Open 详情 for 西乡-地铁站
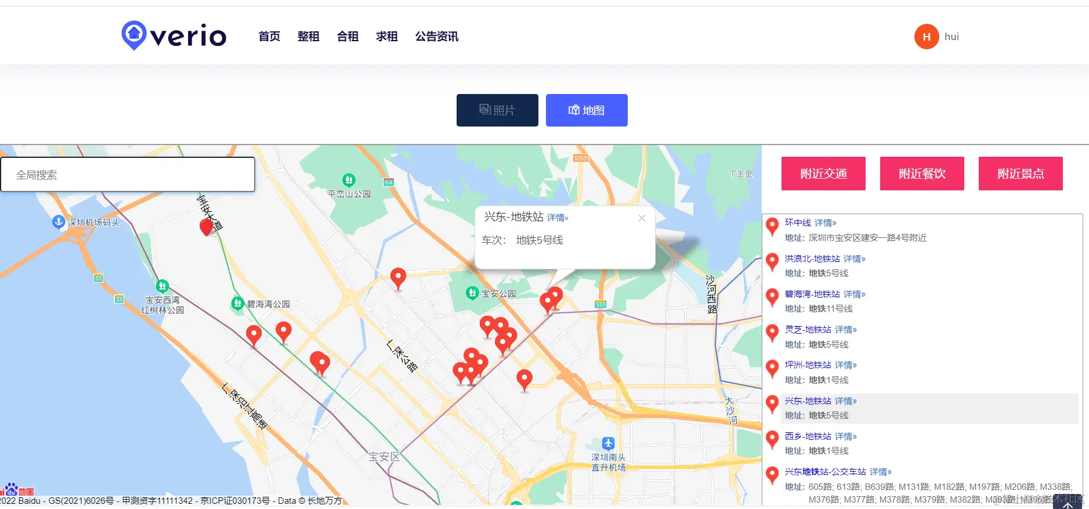Screen dimensions: 1089x509 (x=845, y=436)
